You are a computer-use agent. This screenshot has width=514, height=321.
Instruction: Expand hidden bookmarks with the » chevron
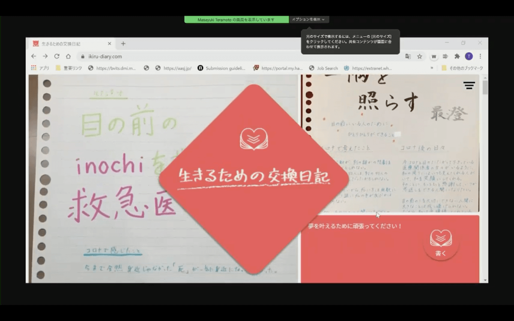432,68
